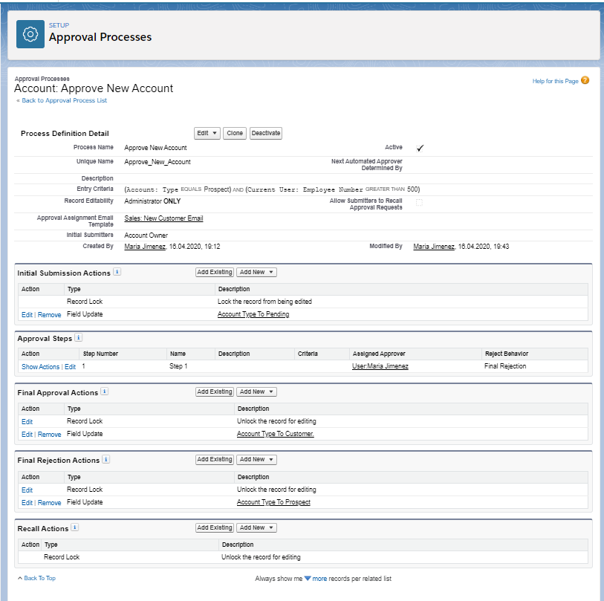
Task: Expand Add New dropdown in Recall Actions
Action: [x=256, y=527]
